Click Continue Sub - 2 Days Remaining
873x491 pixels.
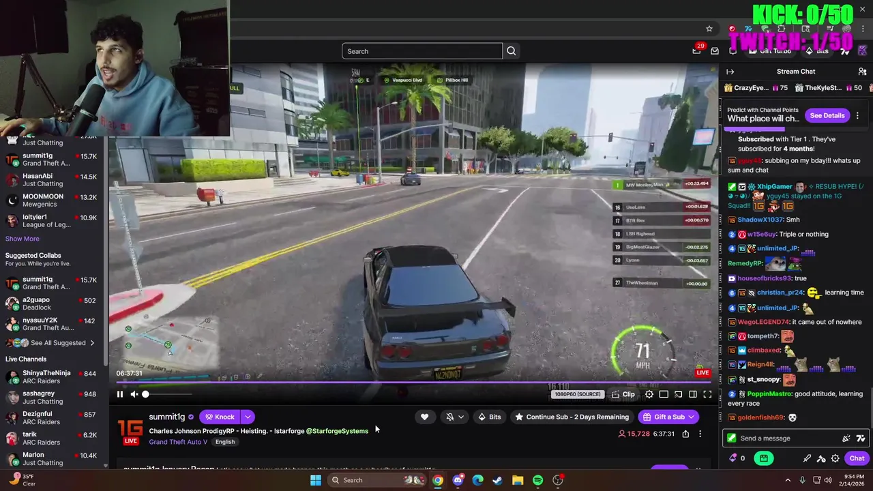(572, 417)
